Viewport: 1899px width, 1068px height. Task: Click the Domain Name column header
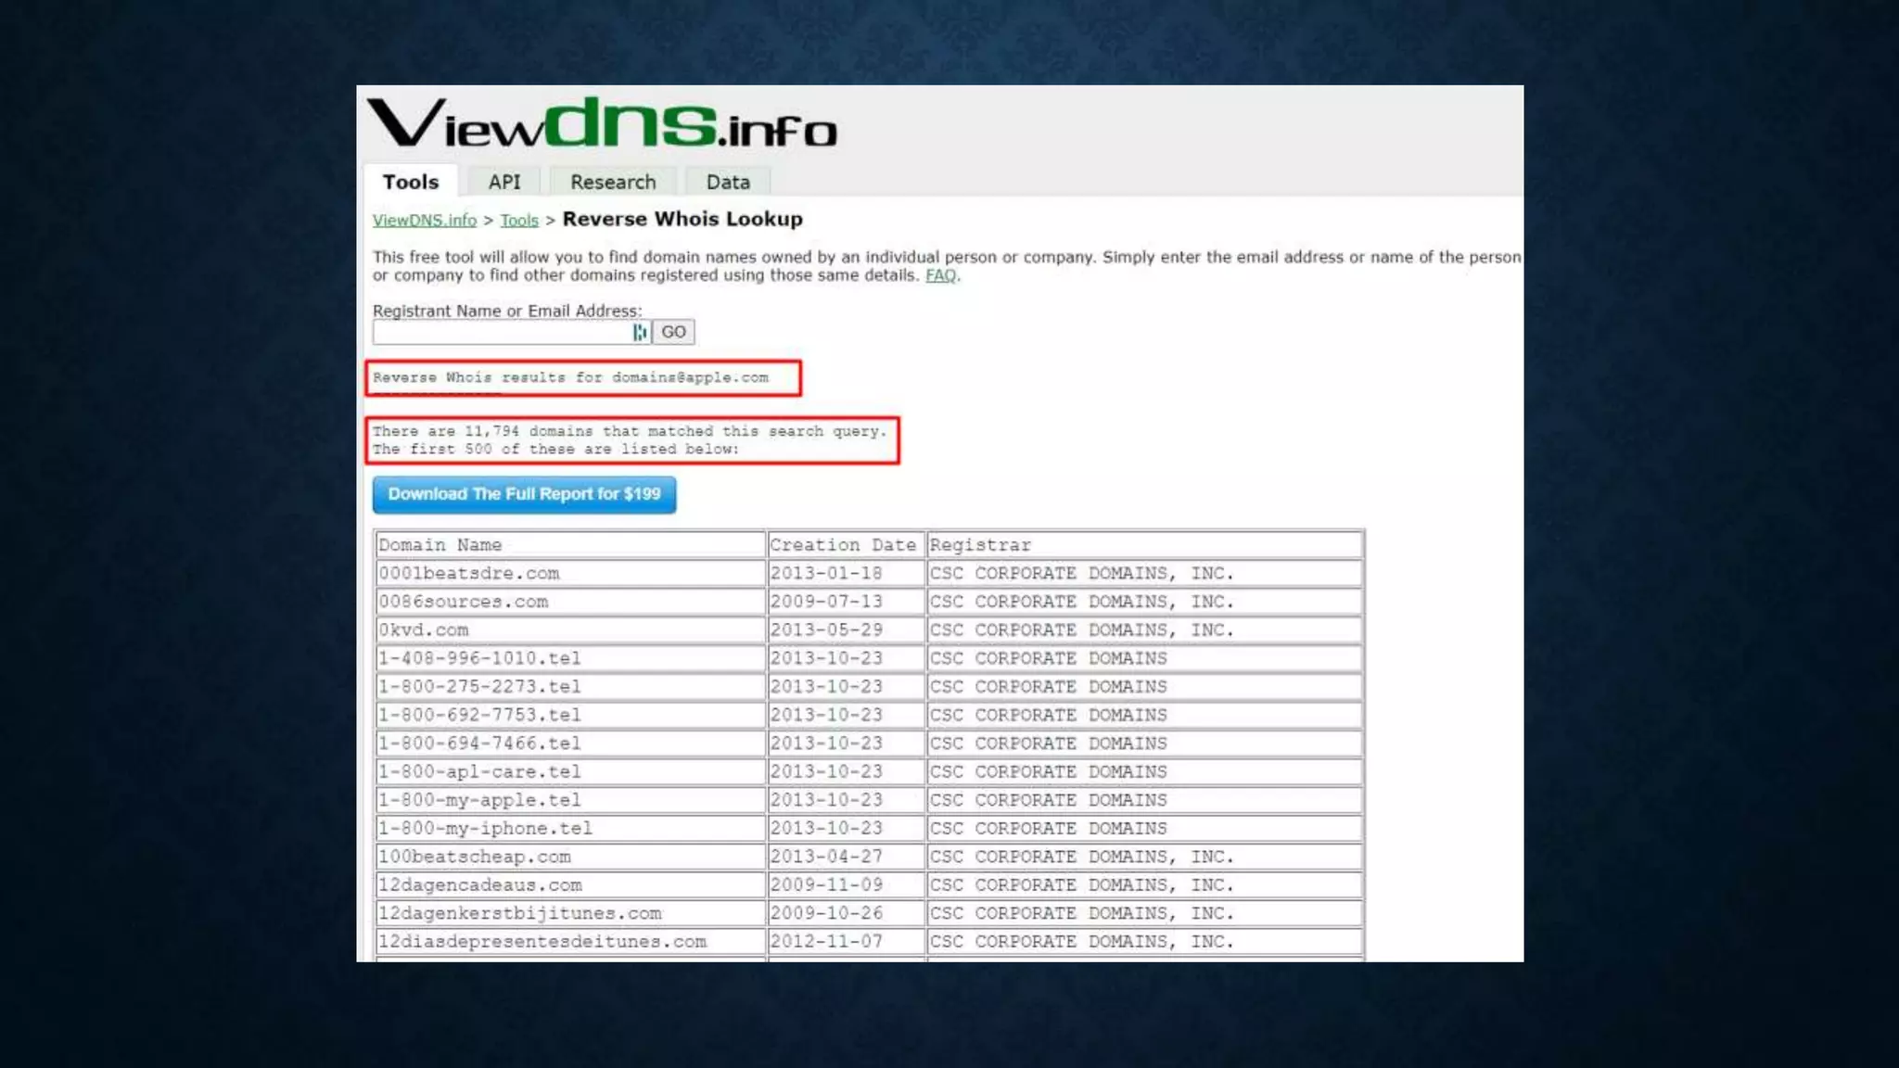click(x=440, y=545)
